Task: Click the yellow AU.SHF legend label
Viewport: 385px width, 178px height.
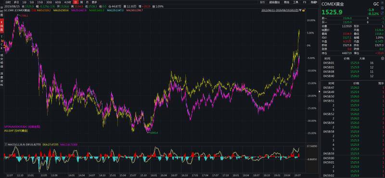Action: (x=16, y=131)
